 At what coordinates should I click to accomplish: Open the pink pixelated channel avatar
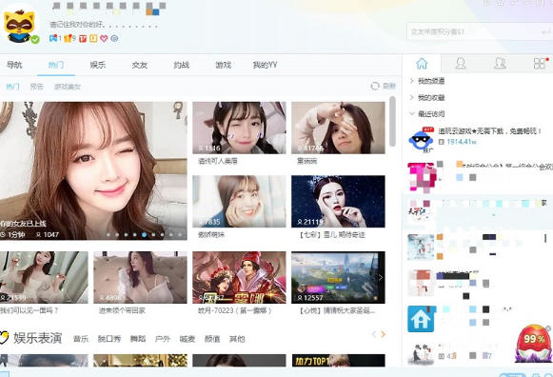(421, 176)
